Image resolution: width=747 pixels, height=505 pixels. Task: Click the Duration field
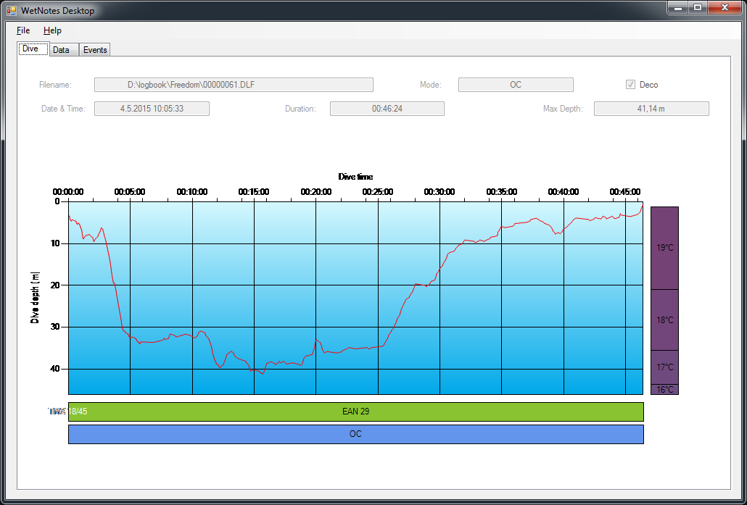point(387,109)
